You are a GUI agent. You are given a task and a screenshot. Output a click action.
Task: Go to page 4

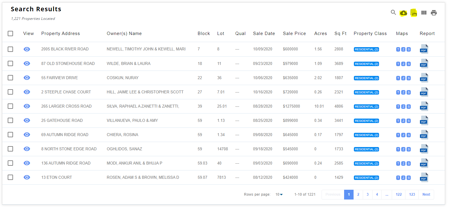[377, 194]
